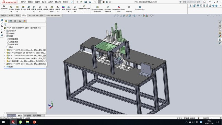
Task: Open the 设计算例 design study tool
Action: coord(4,7)
